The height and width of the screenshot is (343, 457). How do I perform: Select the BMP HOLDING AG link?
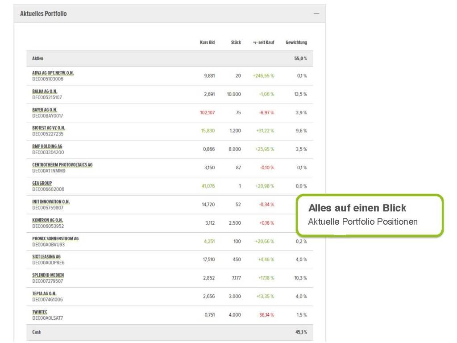pos(47,146)
